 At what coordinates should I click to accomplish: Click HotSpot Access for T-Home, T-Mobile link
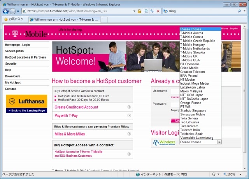79,154
